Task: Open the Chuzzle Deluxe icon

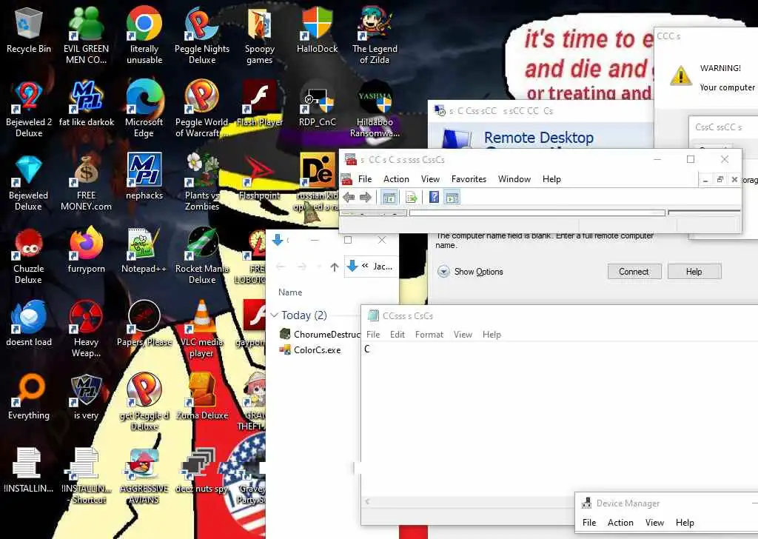Action: pos(29,255)
